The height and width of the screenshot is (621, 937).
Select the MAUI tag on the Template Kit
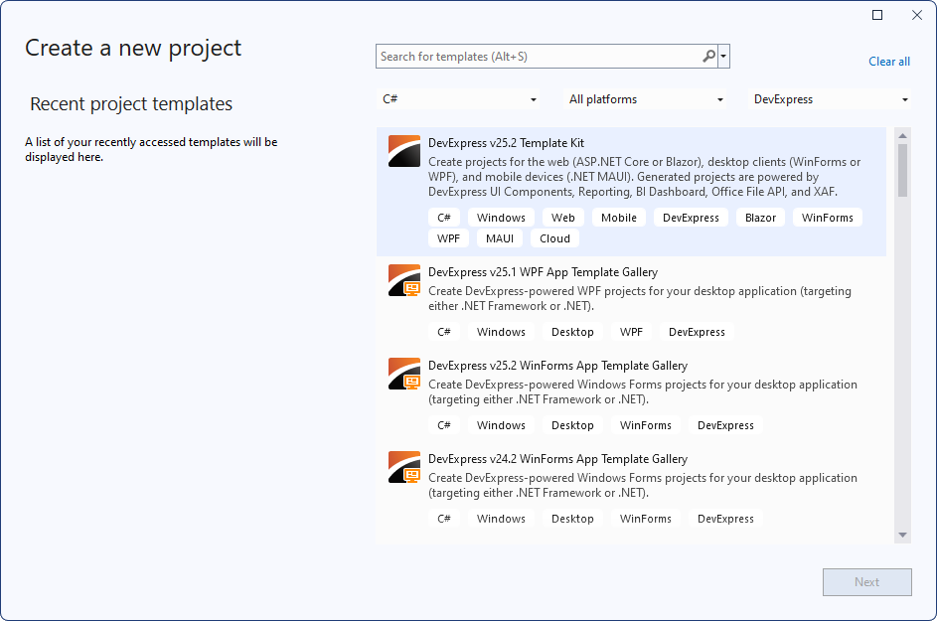pos(499,237)
